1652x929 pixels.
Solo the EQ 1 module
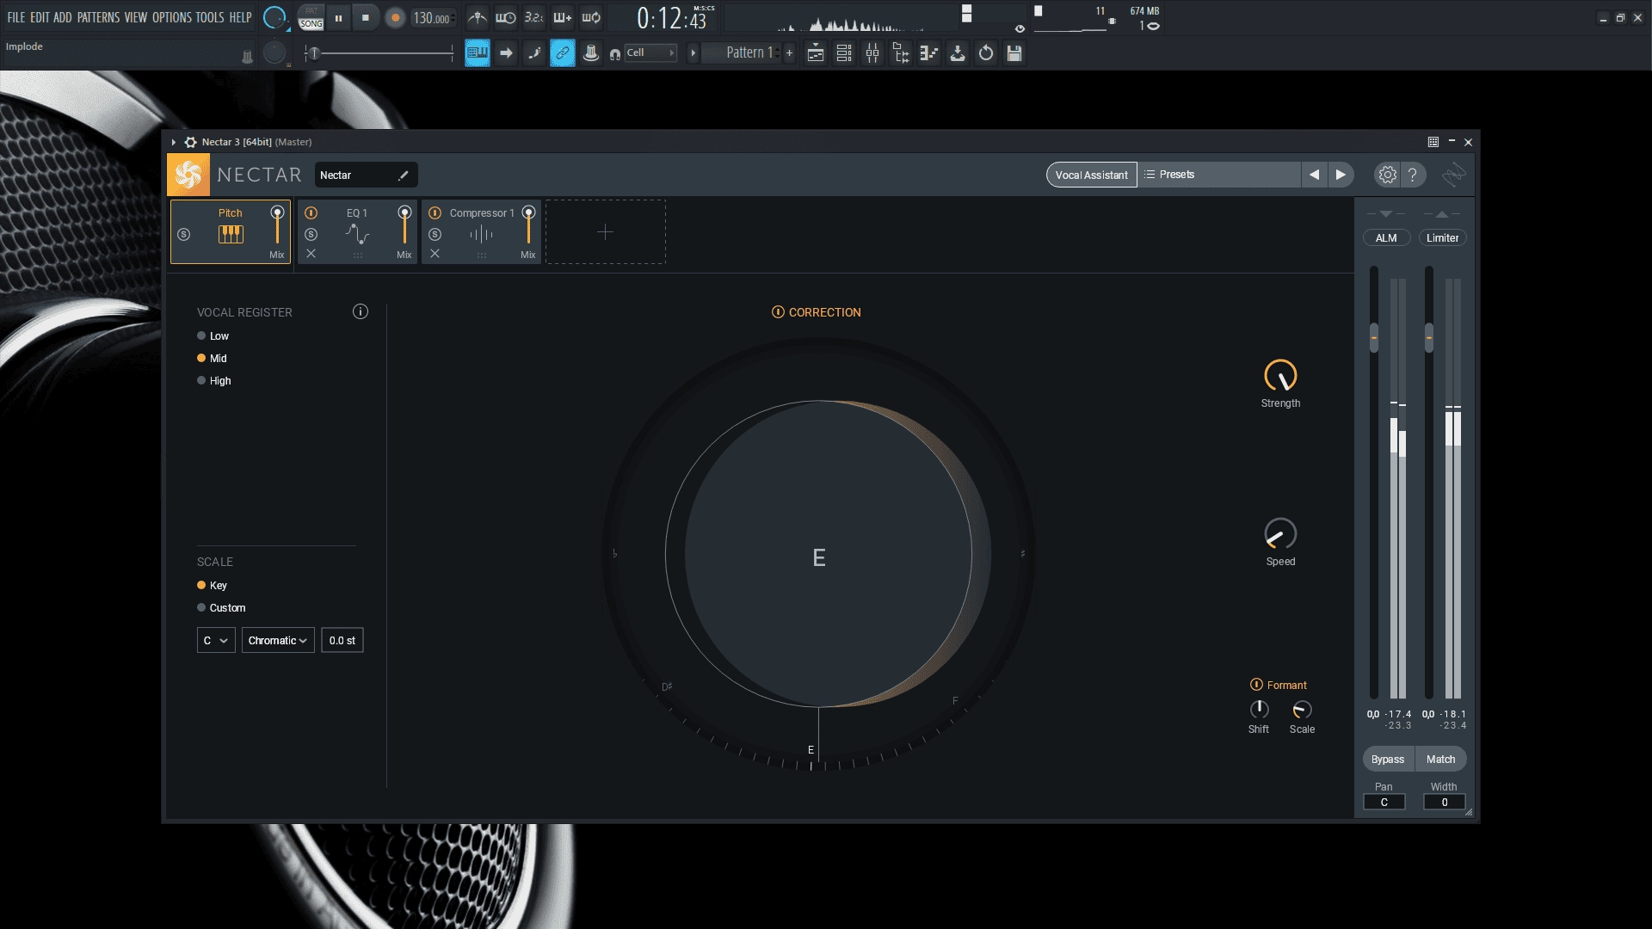click(311, 234)
